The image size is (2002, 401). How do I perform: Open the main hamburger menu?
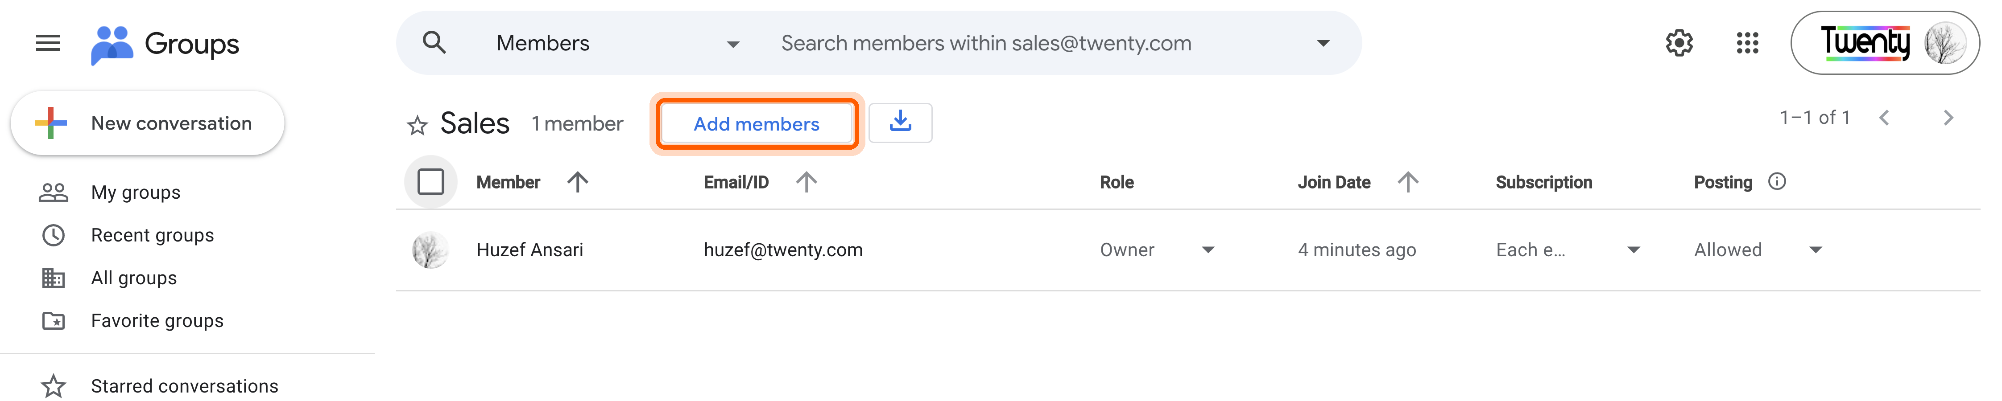click(x=48, y=43)
